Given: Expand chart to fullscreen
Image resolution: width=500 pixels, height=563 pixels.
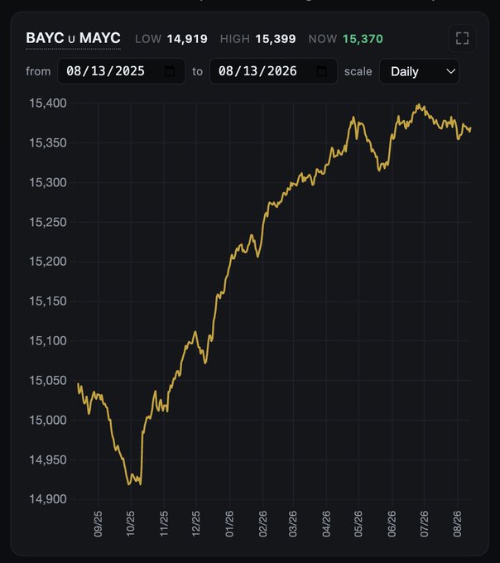Looking at the screenshot, I should pyautogui.click(x=462, y=38).
